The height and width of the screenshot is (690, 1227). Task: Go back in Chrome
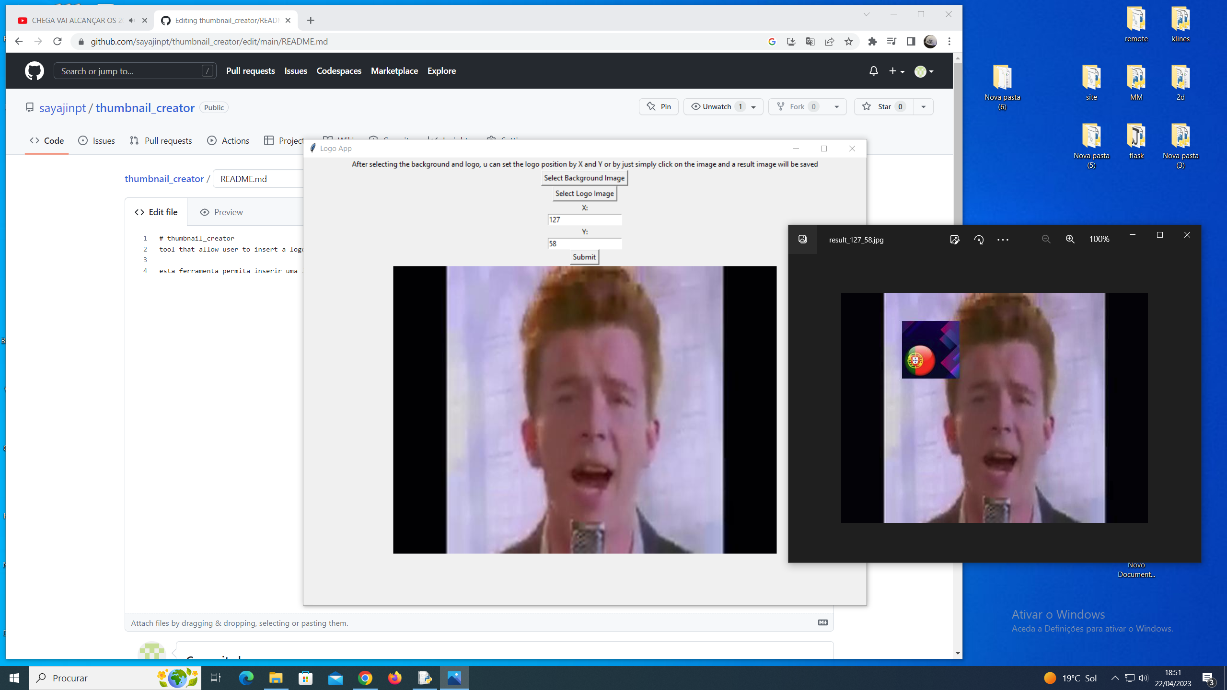(19, 41)
